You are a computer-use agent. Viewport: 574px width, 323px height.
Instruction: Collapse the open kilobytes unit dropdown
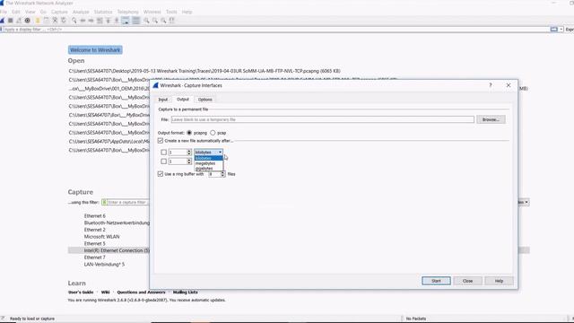tap(208, 152)
